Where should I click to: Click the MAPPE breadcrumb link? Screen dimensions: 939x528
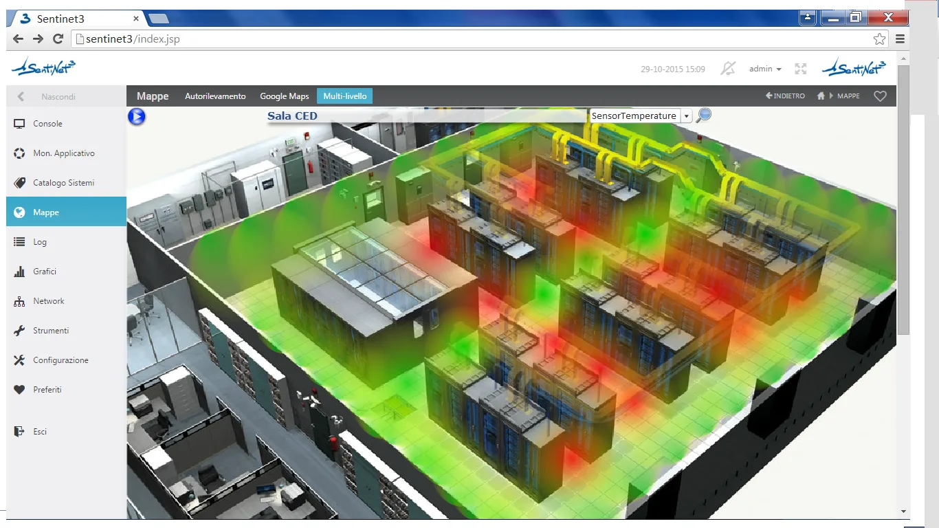(x=848, y=96)
